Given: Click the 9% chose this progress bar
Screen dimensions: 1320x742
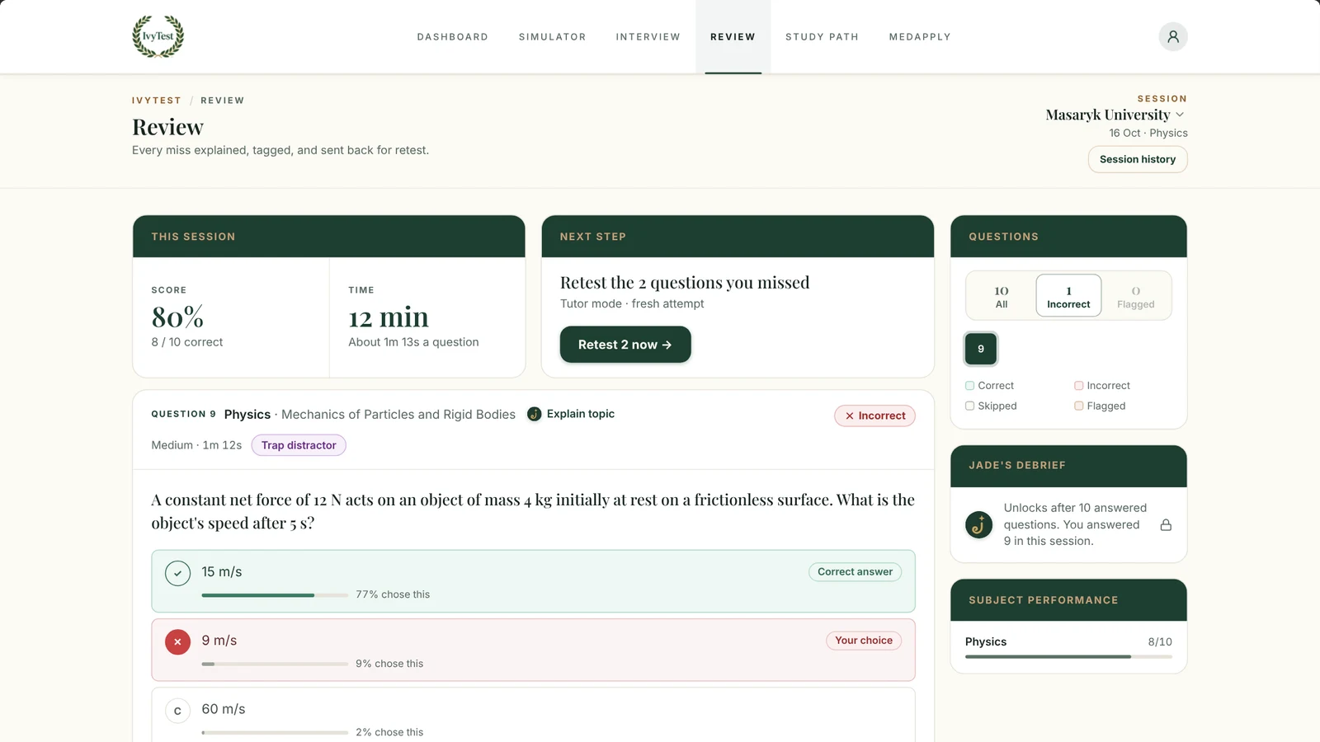Looking at the screenshot, I should [275, 664].
